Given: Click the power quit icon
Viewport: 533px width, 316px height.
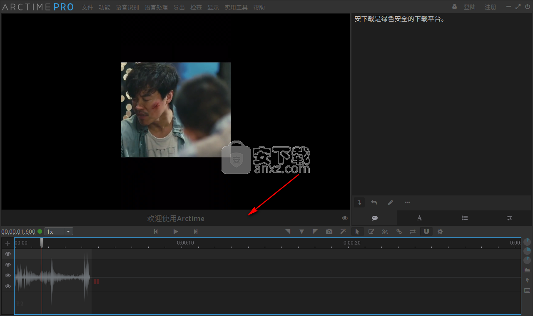Looking at the screenshot, I should (528, 7).
